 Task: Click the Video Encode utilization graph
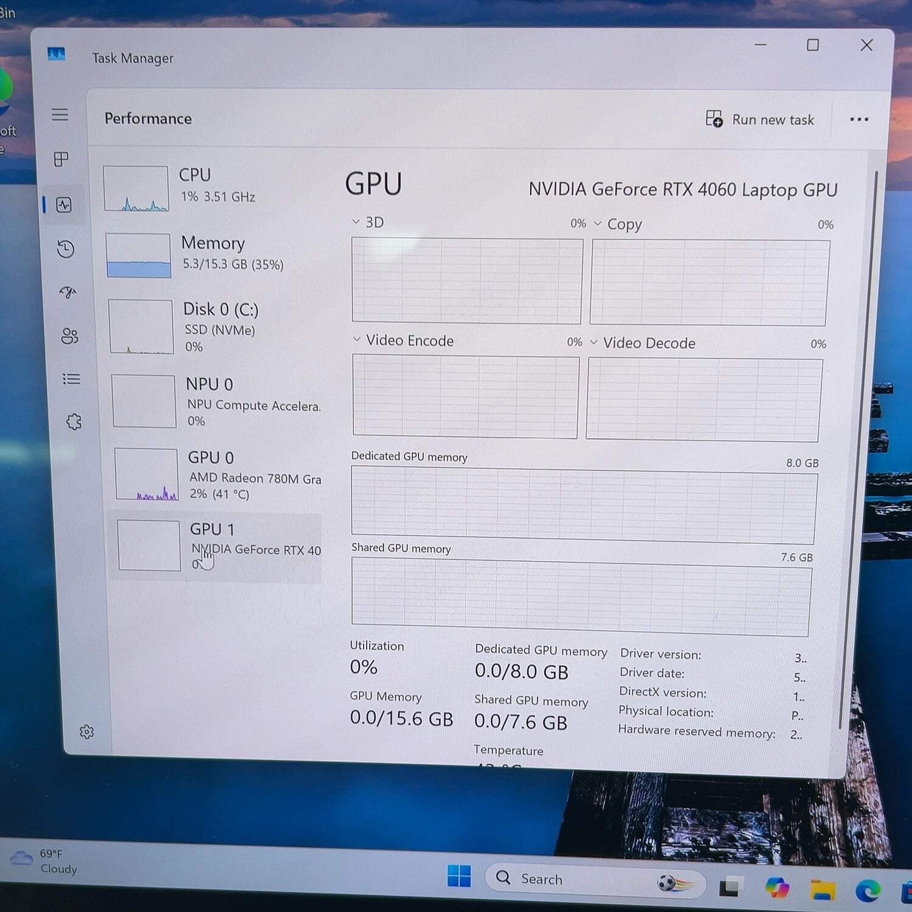[466, 396]
